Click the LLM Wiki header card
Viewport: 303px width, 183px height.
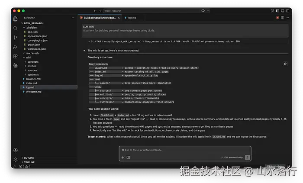click(185, 30)
